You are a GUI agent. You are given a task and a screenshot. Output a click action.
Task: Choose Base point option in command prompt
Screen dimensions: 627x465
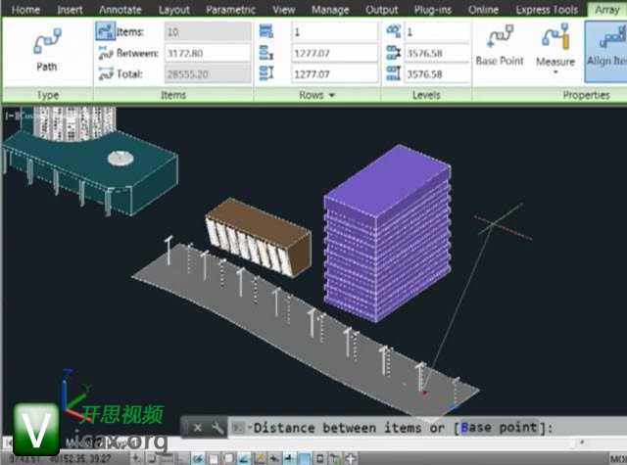point(497,428)
